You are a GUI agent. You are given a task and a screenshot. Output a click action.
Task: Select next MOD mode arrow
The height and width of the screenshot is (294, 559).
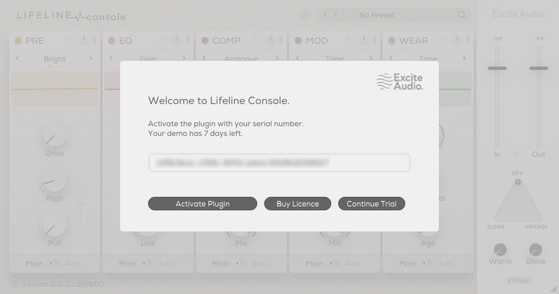point(371,58)
